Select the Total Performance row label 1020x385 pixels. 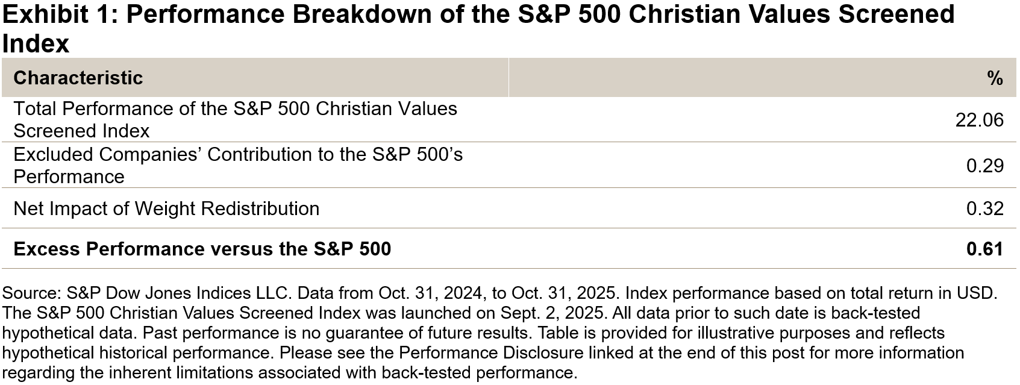(235, 119)
